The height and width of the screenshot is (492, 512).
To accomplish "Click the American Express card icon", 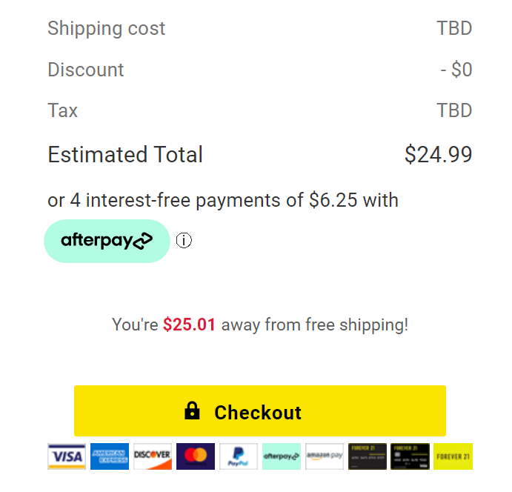I will (110, 456).
